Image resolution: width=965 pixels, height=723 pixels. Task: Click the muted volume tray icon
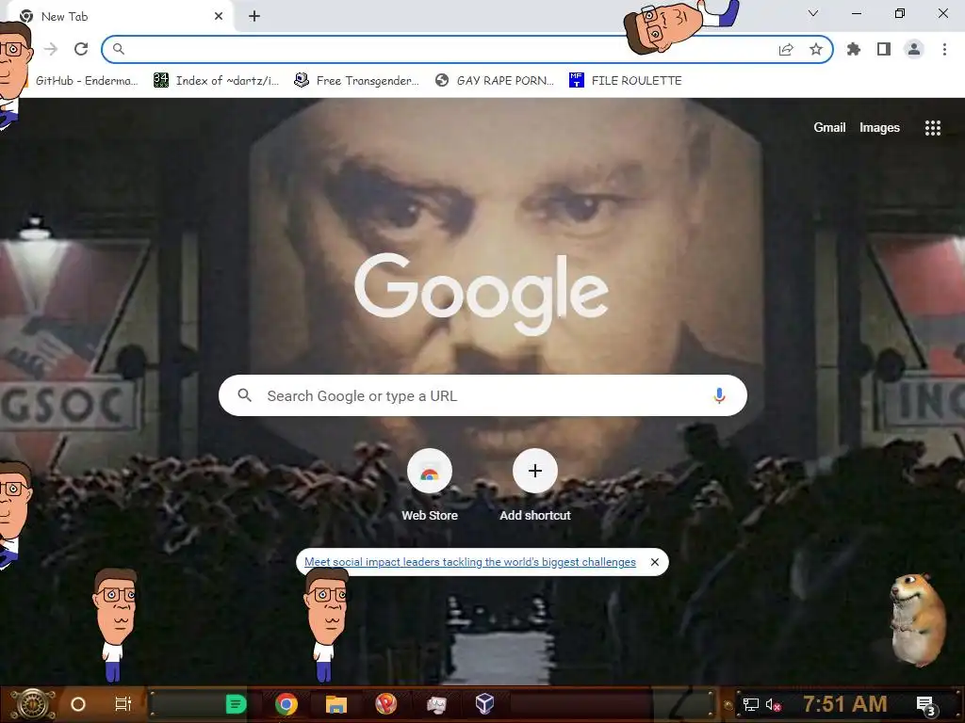[773, 704]
